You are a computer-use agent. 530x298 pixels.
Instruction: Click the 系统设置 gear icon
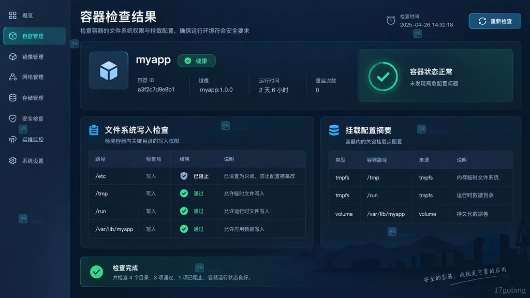point(12,161)
